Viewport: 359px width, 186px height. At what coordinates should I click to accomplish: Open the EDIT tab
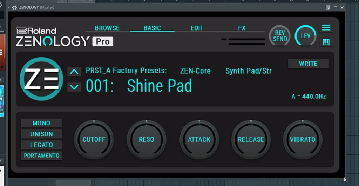point(197,28)
